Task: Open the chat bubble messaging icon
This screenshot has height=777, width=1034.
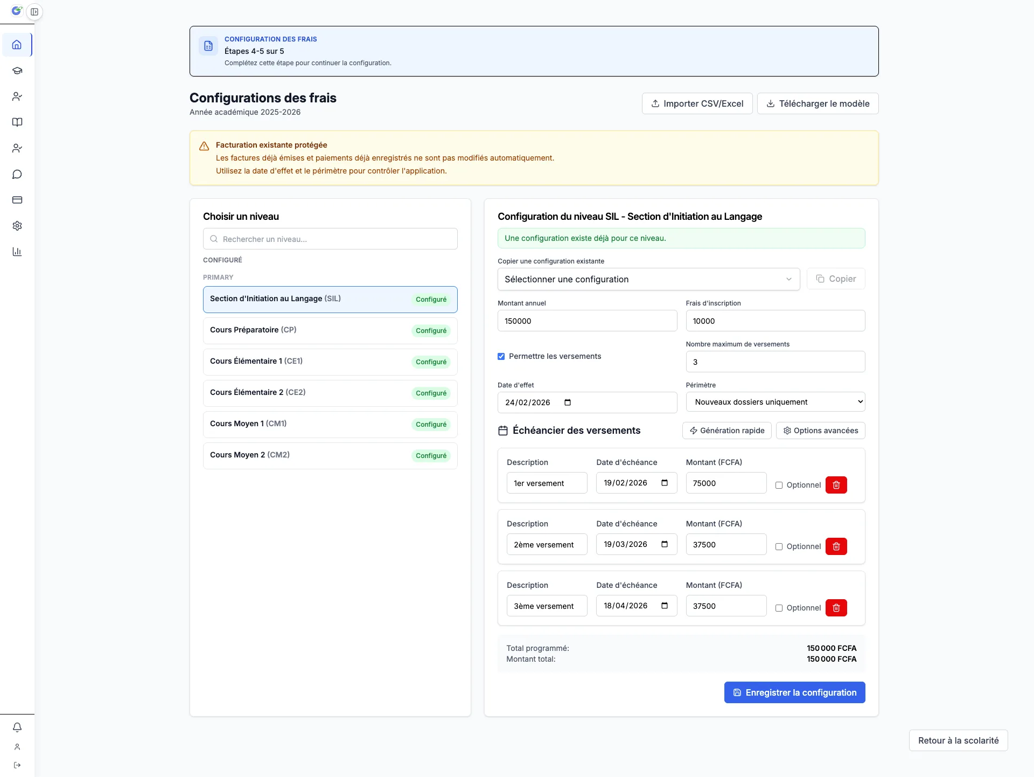Action: point(17,174)
